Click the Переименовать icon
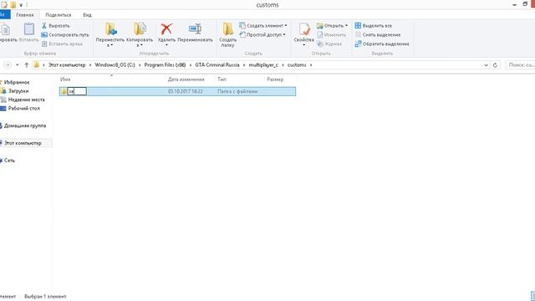Image resolution: width=535 pixels, height=301 pixels. tap(195, 29)
